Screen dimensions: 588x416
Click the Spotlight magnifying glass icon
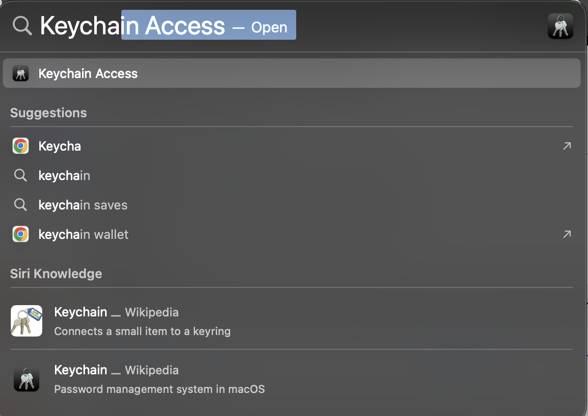pos(22,25)
